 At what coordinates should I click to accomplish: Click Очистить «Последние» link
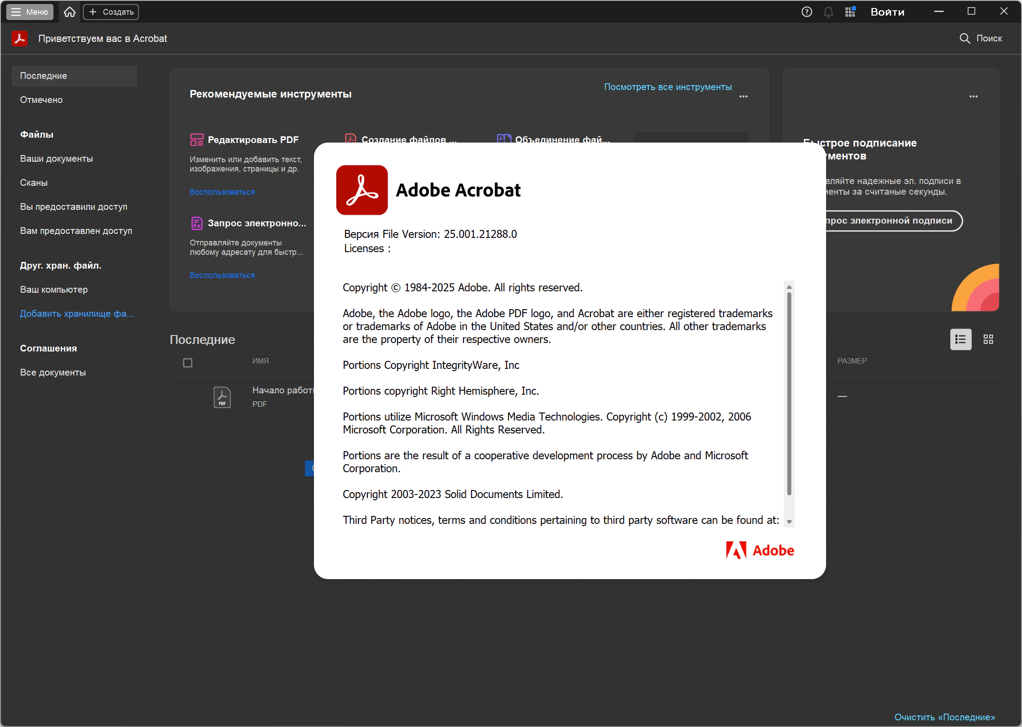944,717
